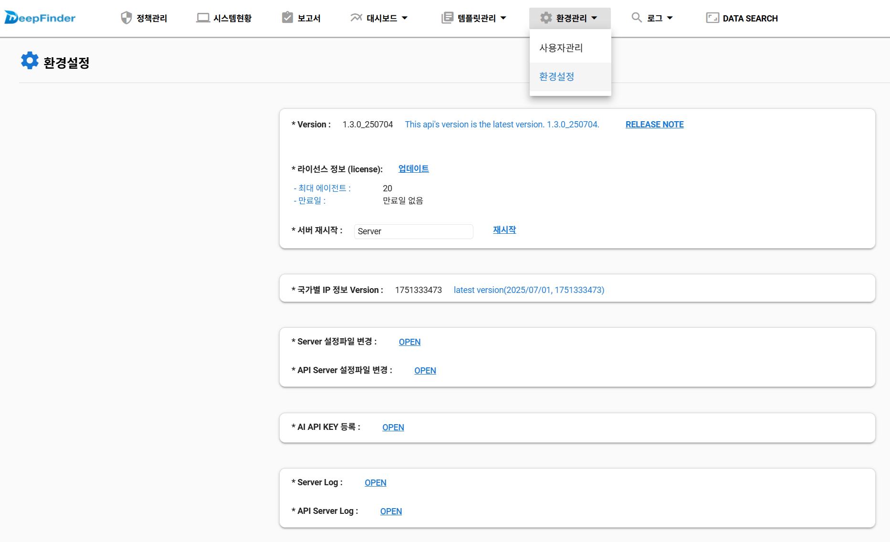This screenshot has height=542, width=890.
Task: Click the latest api version message
Action: tap(502, 125)
